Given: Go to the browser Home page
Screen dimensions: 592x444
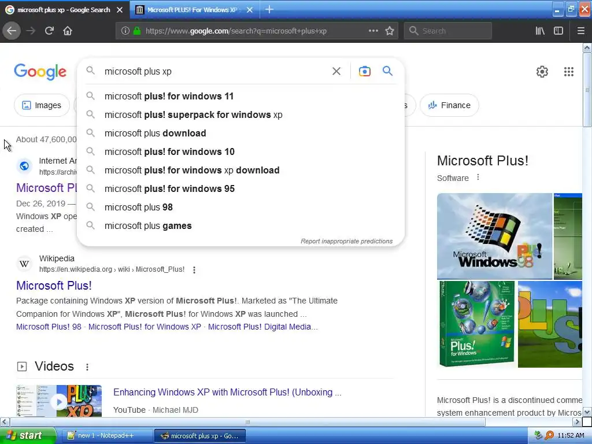Looking at the screenshot, I should point(68,31).
